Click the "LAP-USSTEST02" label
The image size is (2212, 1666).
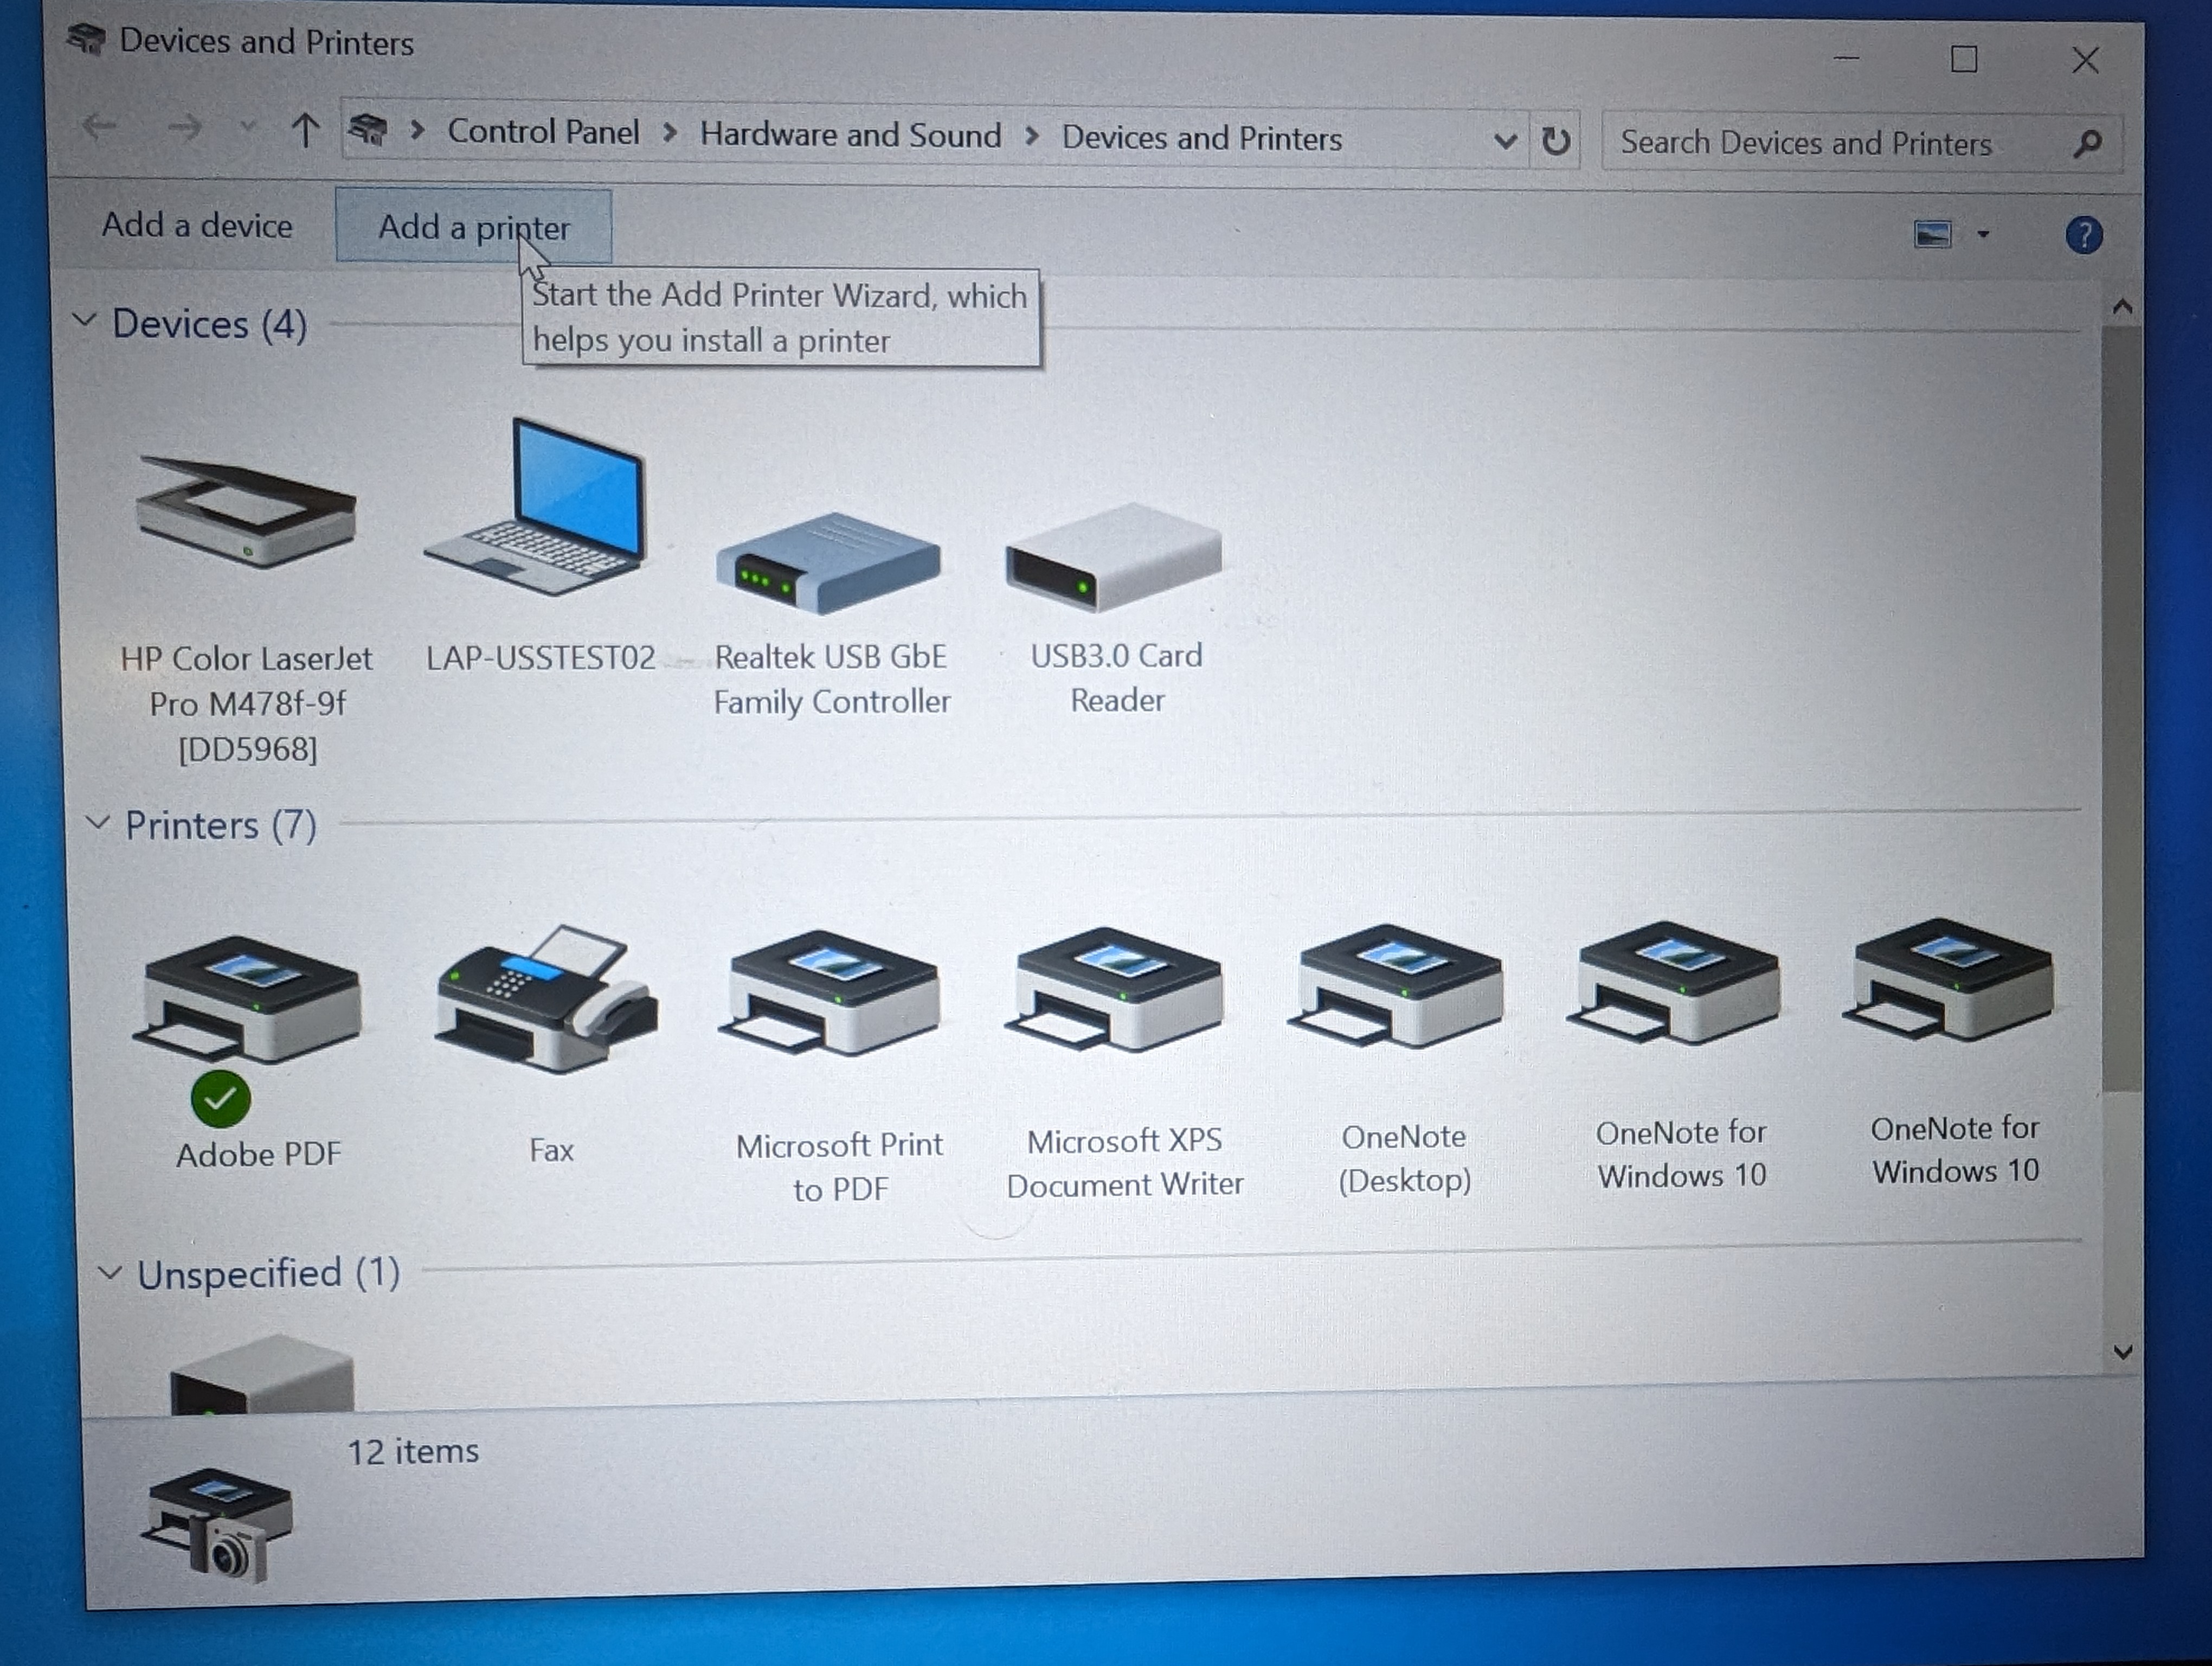541,658
